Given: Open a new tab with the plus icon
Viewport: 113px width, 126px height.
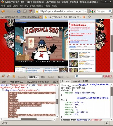Looking at the screenshot, I should (90, 17).
